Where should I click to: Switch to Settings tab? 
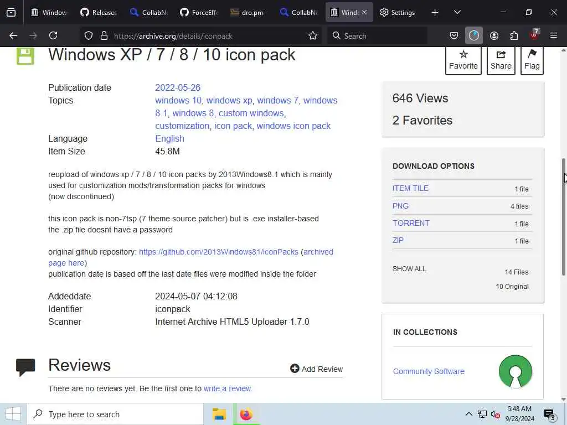(x=398, y=12)
